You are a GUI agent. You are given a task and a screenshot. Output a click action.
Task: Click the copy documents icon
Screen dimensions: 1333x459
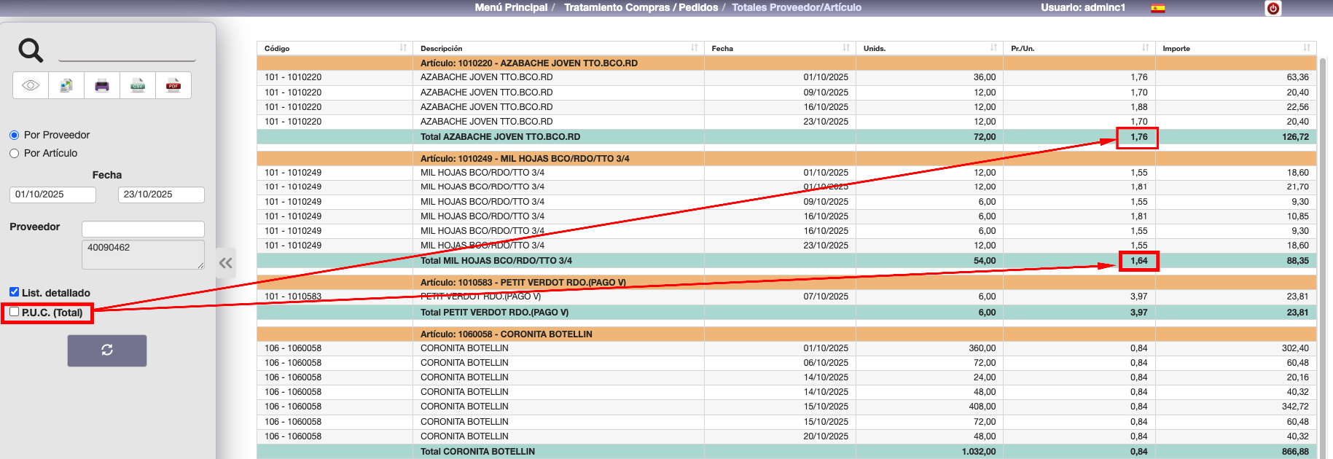[66, 85]
